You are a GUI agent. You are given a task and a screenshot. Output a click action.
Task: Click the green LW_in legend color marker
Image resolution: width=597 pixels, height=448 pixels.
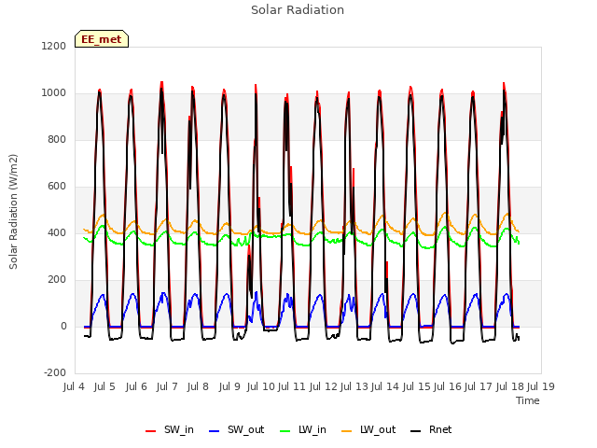285,431
